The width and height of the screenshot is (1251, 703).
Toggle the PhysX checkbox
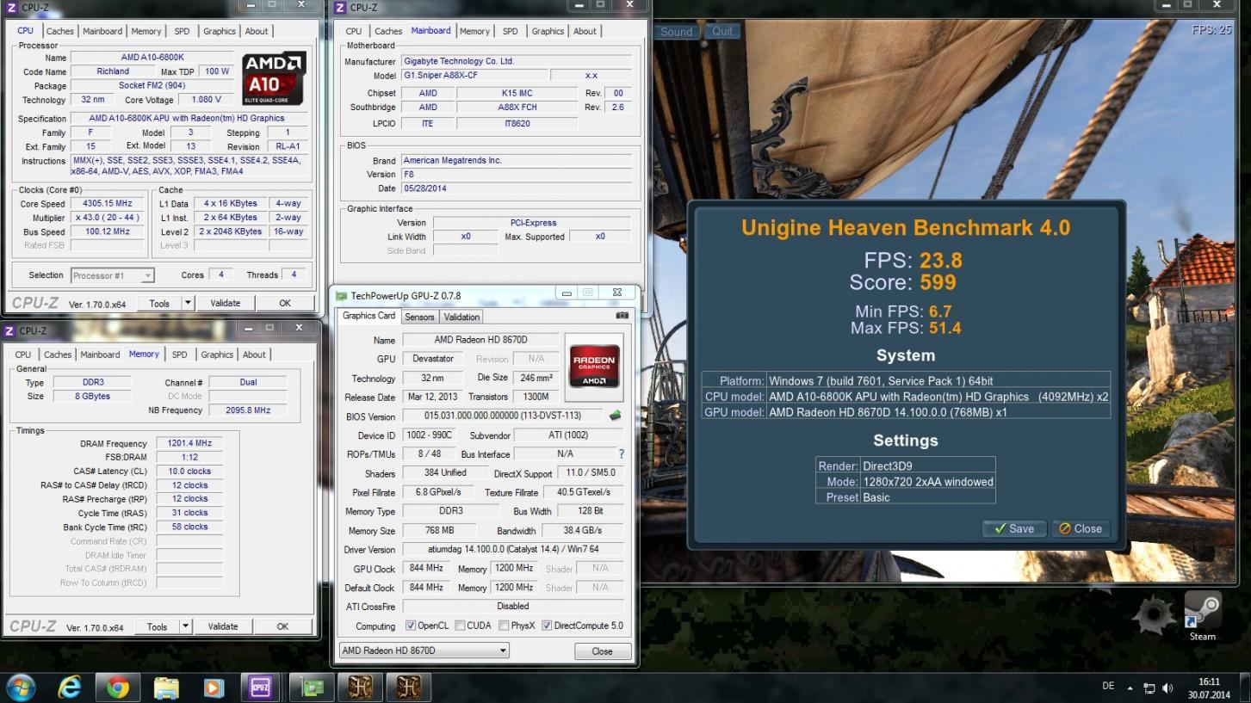pyautogui.click(x=504, y=626)
